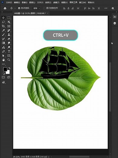Image resolution: width=118 pixels, height=158 pixels.
Task: Open the 滤镜(T) menu
Action: point(56,2)
